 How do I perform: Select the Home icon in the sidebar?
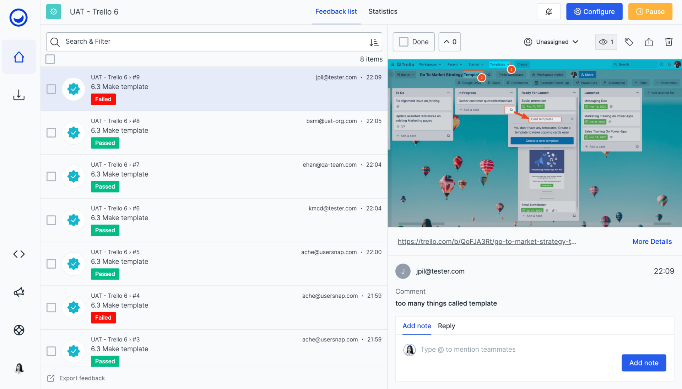19,57
